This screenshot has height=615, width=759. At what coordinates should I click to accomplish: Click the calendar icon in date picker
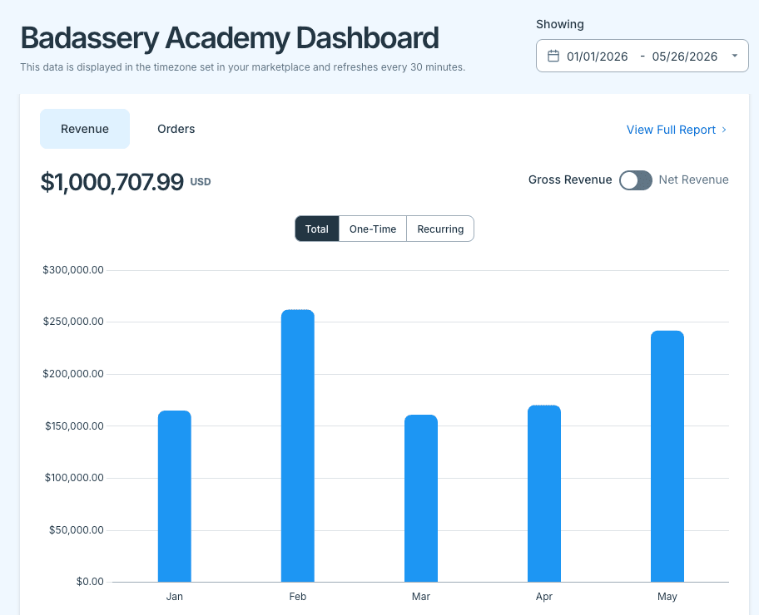pos(553,56)
